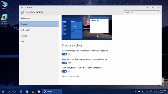Screen dimensions: 168x94
Task: Select This PC desktop icon
Action: coord(5,5)
